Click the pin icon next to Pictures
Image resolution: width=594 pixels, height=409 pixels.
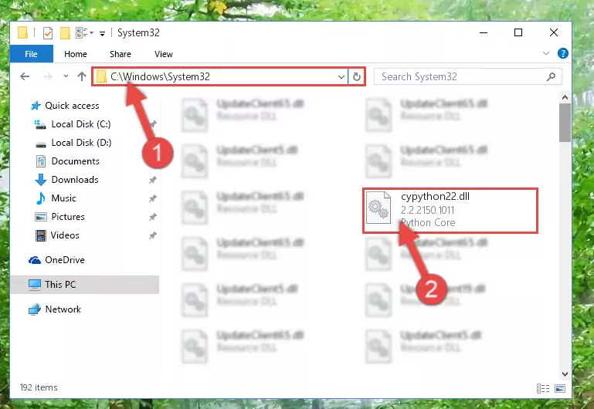point(153,217)
